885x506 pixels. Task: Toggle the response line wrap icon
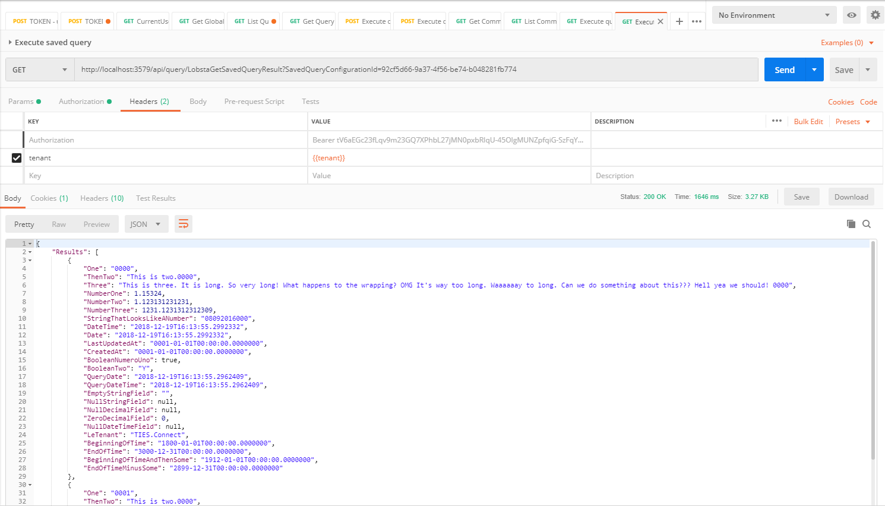(x=184, y=224)
